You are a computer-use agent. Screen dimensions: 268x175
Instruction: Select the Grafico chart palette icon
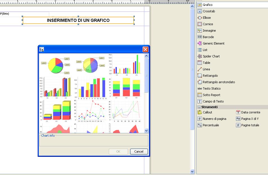[200, 5]
